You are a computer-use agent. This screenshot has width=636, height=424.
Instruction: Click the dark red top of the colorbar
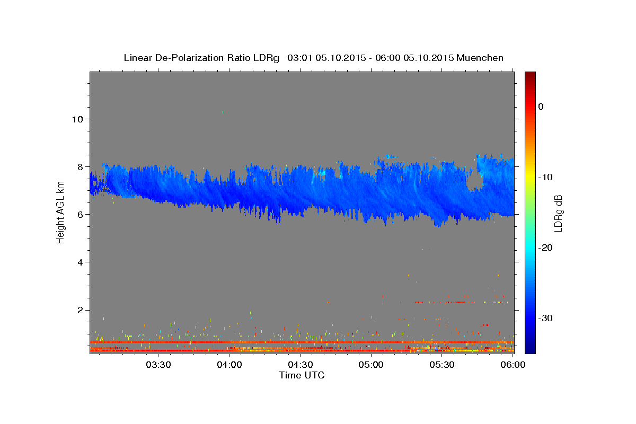point(530,75)
